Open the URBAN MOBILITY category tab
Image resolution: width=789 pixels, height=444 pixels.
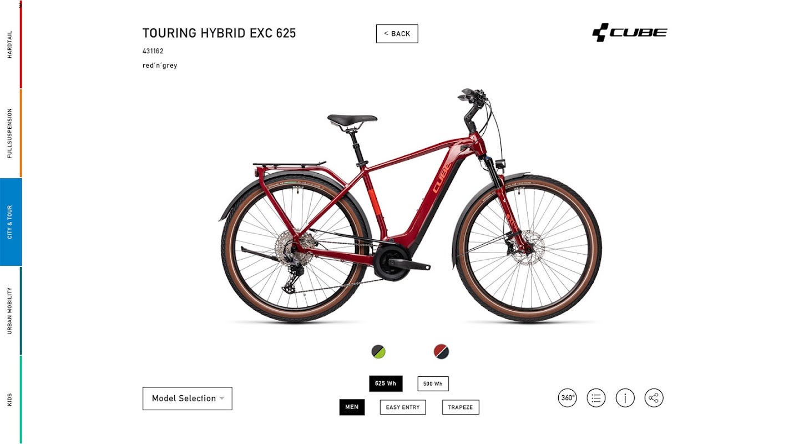pyautogui.click(x=11, y=311)
